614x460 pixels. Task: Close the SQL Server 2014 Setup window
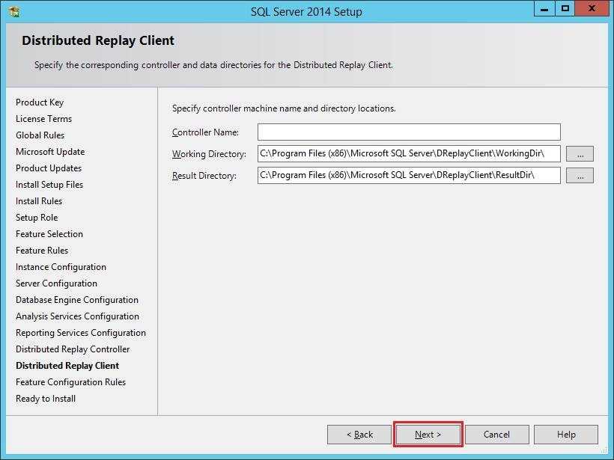click(592, 9)
